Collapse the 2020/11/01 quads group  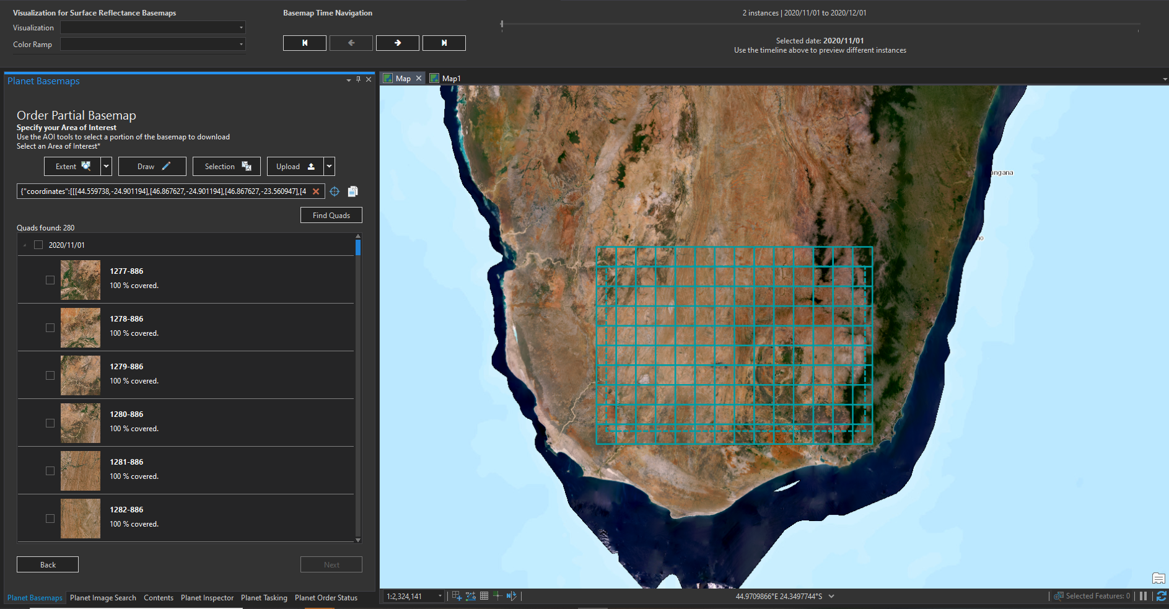click(25, 244)
